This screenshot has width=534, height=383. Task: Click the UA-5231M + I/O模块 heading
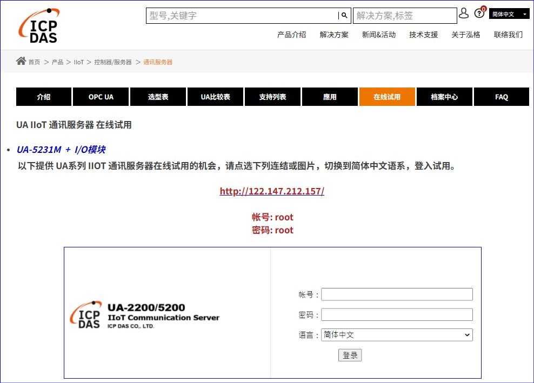(x=61, y=150)
